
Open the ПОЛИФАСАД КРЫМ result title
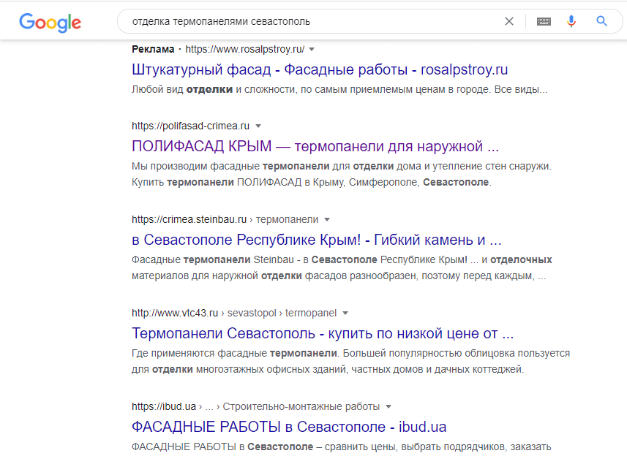[x=315, y=145]
